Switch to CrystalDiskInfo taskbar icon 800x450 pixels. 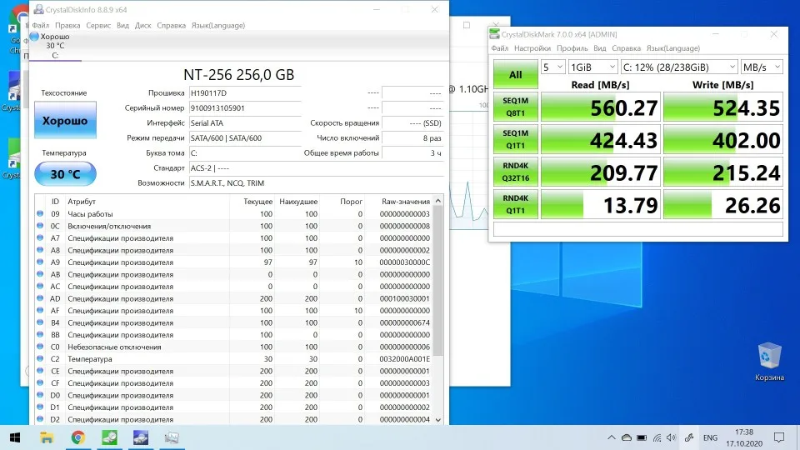tap(141, 437)
